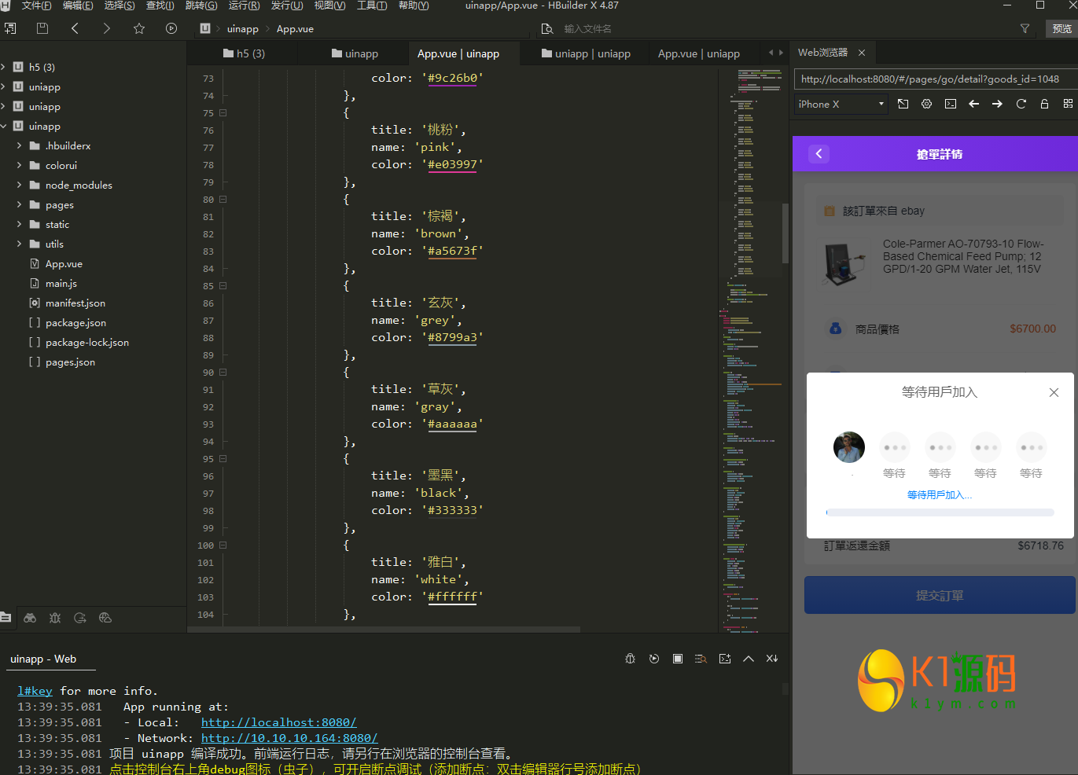Toggle the 预览 preview panel button
Screen dimensions: 1078x775
1061,28
